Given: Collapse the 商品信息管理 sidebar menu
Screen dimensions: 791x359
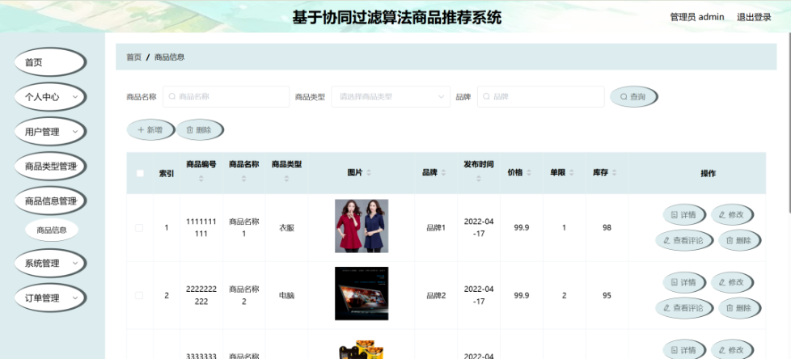Looking at the screenshot, I should [50, 201].
